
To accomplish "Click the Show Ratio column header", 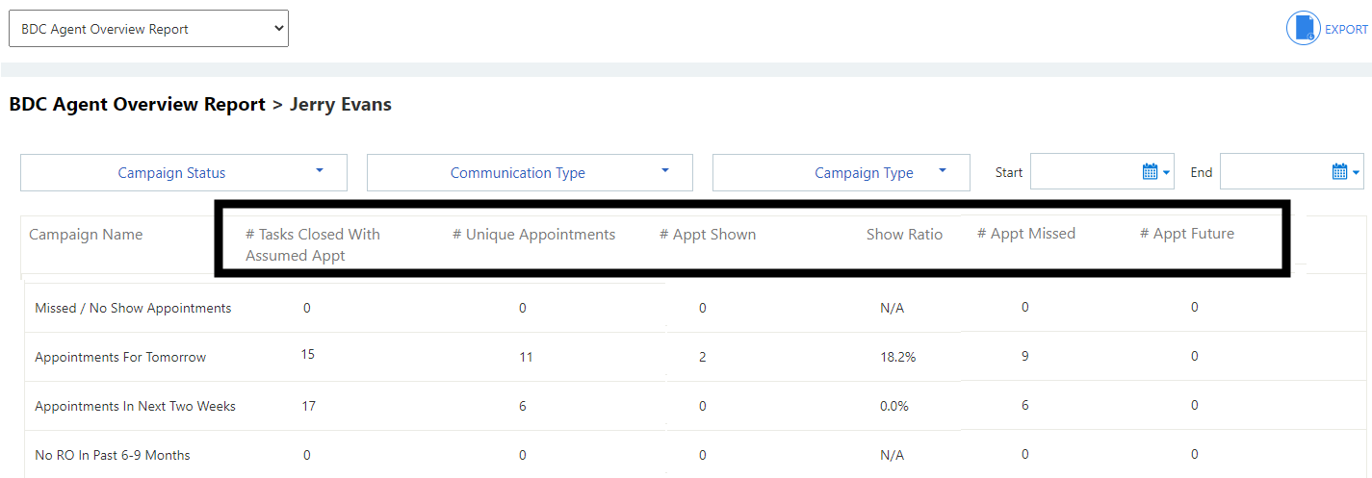I will (903, 235).
